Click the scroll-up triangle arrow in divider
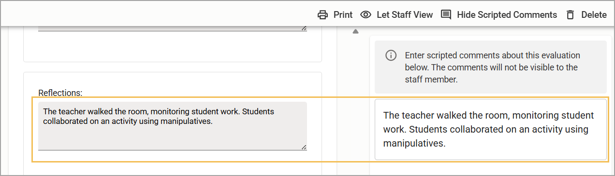The width and height of the screenshot is (615, 176). (355, 32)
